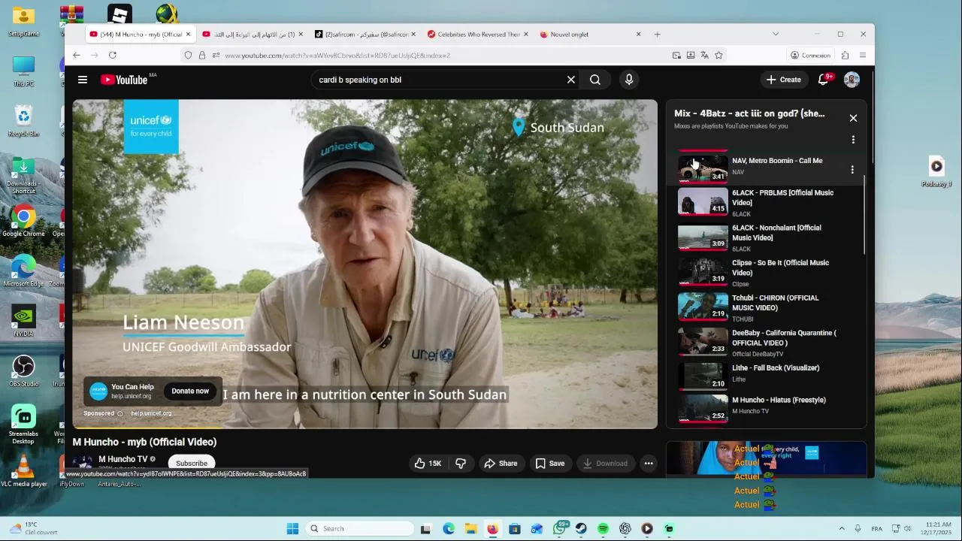Switch to the safircom TikTok tab
This screenshot has width=962, height=541.
click(363, 34)
